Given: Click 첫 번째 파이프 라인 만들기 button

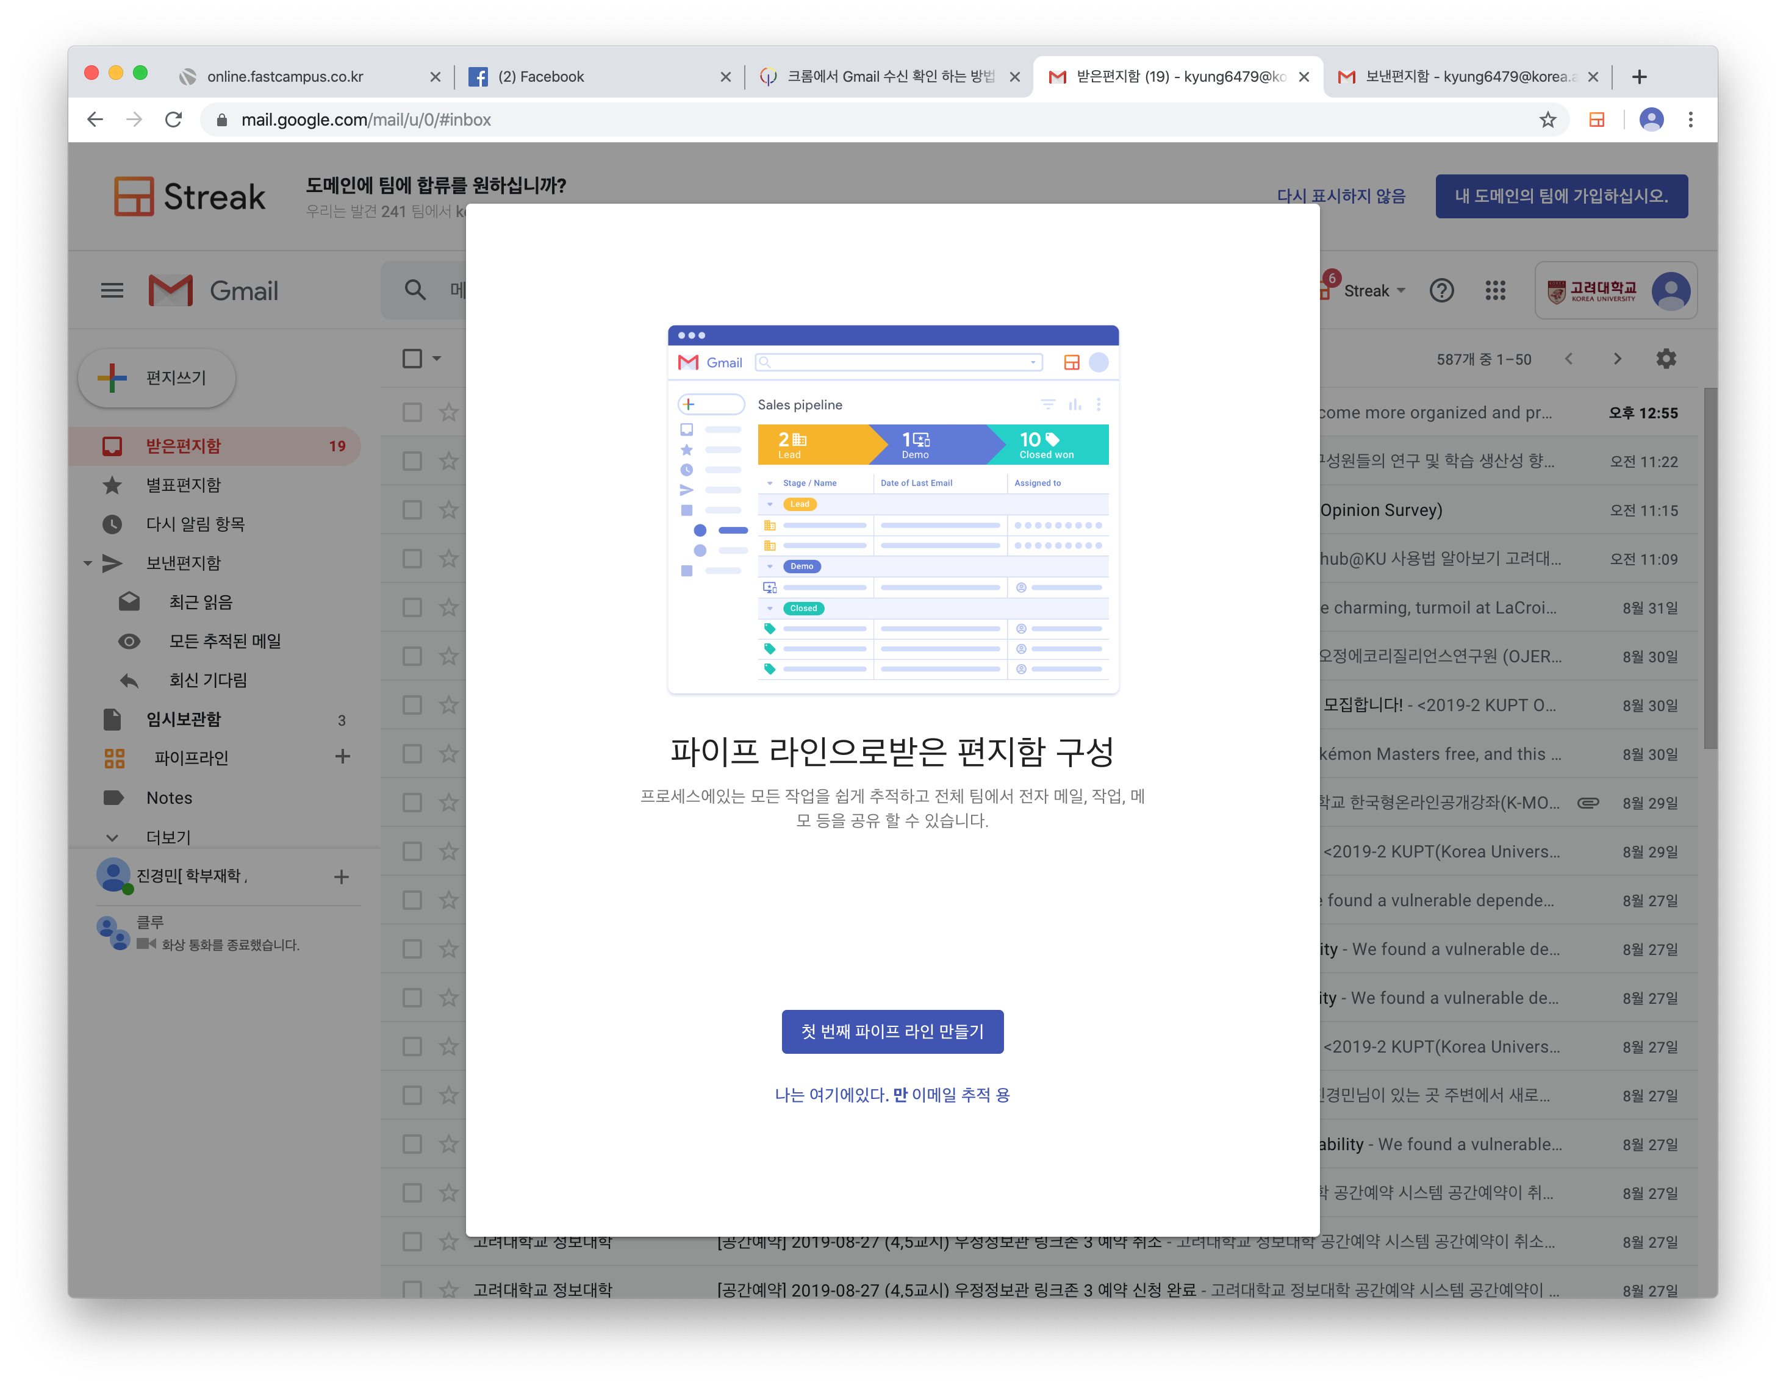Looking at the screenshot, I should click(x=892, y=1032).
